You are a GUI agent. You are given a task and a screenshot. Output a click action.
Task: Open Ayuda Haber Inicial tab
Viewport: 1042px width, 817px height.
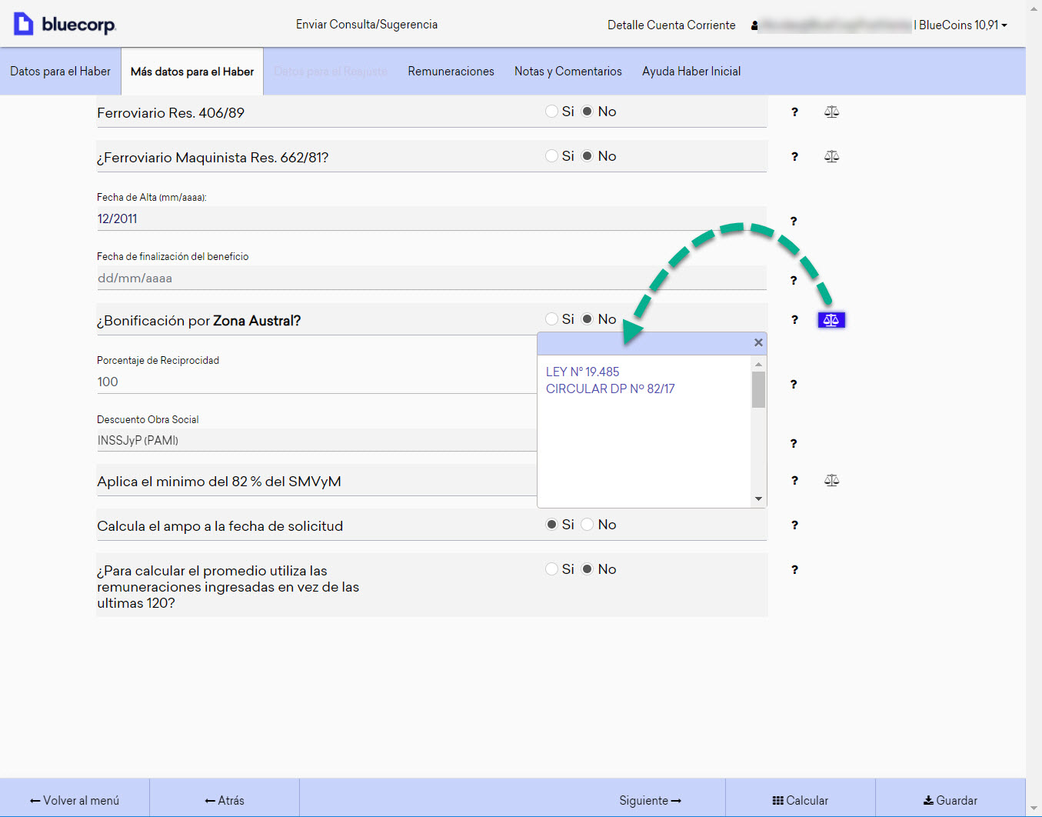click(691, 72)
